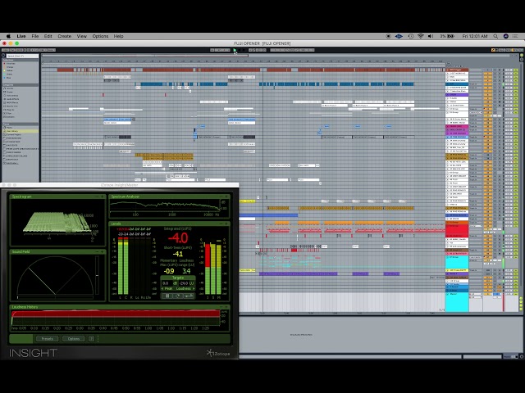525x393 pixels.
Task: Toggle the browser show/hide triangle button
Action: click(x=3, y=56)
